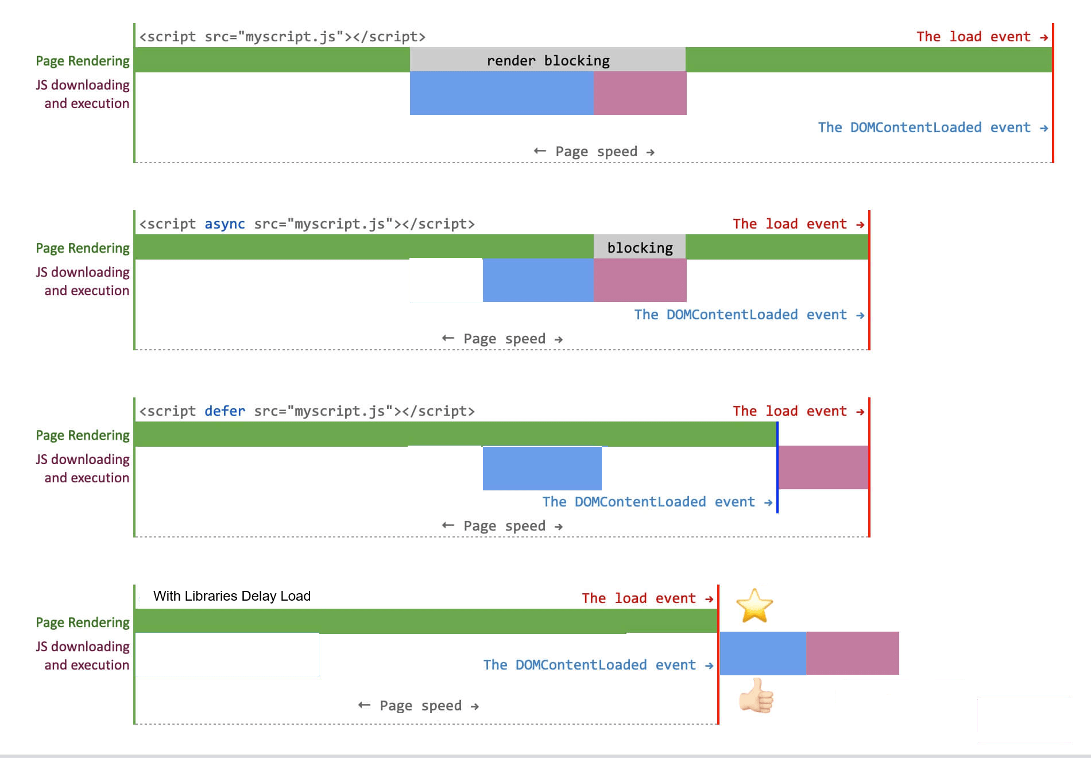The image size is (1091, 758).
Task: Click the blue arrow after the first DOMContentLoaded label
Action: (x=1043, y=127)
